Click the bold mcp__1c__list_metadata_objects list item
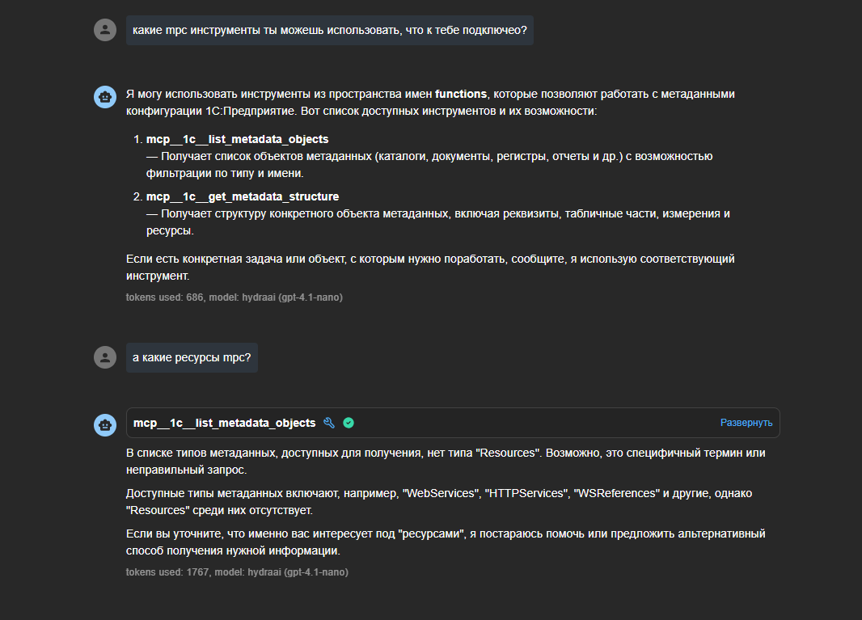Screen dimensions: 862x620 237,140
